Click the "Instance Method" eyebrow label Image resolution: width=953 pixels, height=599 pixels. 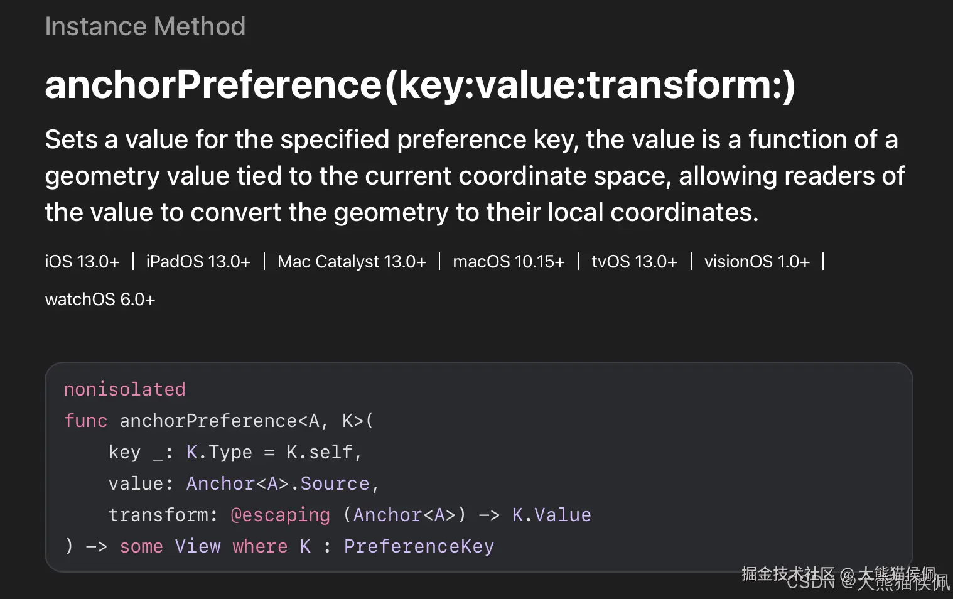point(145,27)
